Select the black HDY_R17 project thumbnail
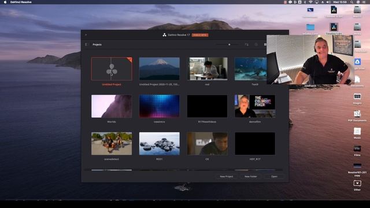The width and height of the screenshot is (370, 208). tap(255, 144)
